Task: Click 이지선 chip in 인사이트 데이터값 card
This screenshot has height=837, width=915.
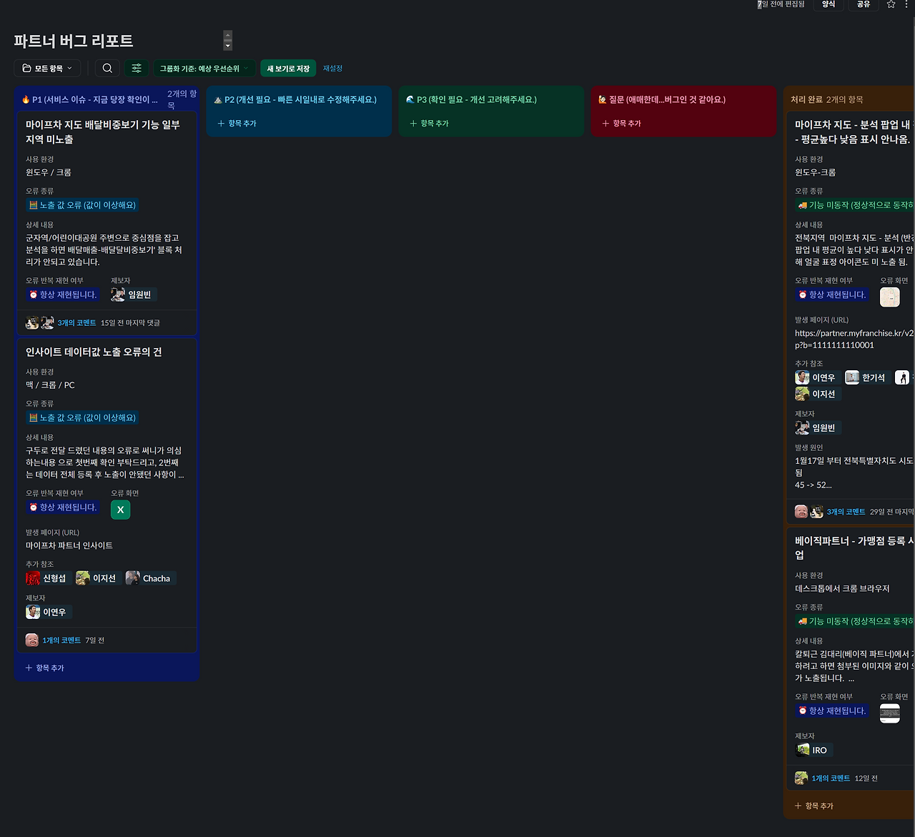Action: [x=97, y=578]
